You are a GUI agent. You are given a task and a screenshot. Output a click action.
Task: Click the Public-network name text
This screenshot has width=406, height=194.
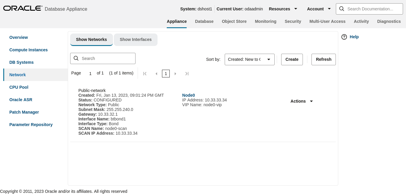(92, 90)
